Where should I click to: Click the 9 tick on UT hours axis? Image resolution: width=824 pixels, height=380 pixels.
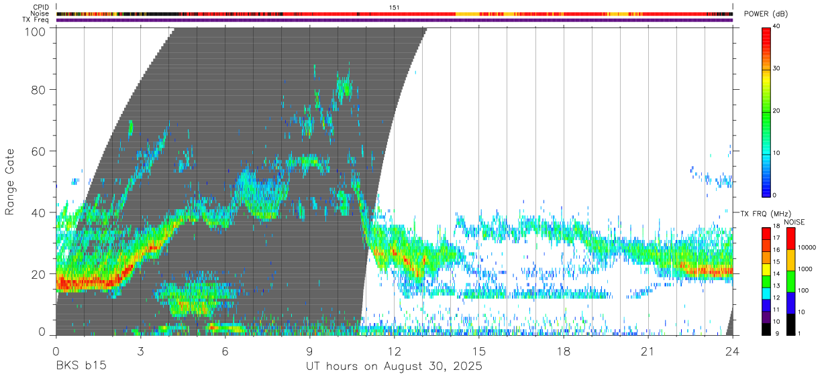pos(310,351)
